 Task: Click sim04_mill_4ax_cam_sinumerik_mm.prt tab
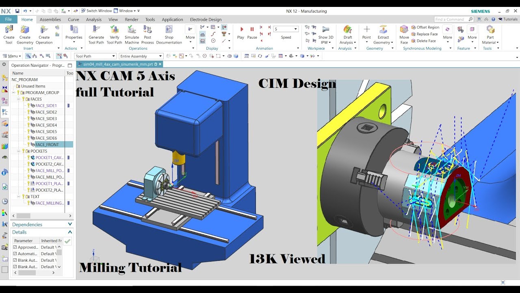[x=118, y=64]
